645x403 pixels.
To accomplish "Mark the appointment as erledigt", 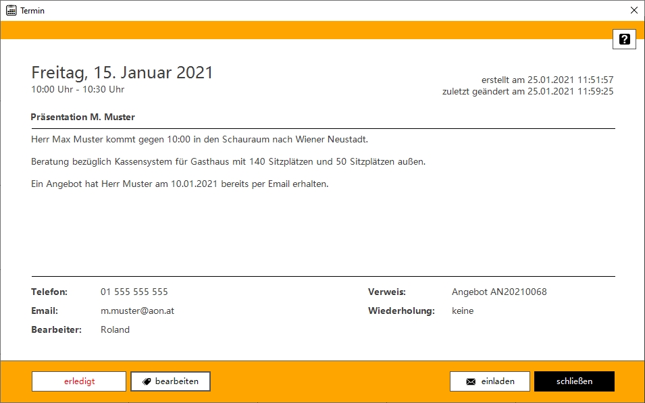I will (79, 381).
